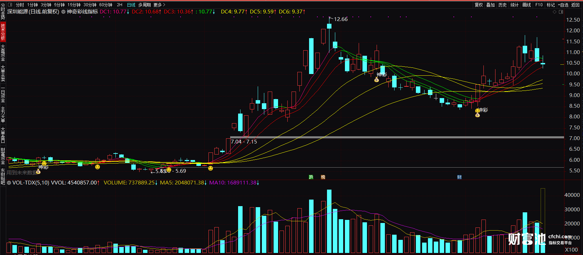The image size is (583, 255).
Task: Click the gray horizontal gap line at 7.00
Action: [397, 137]
